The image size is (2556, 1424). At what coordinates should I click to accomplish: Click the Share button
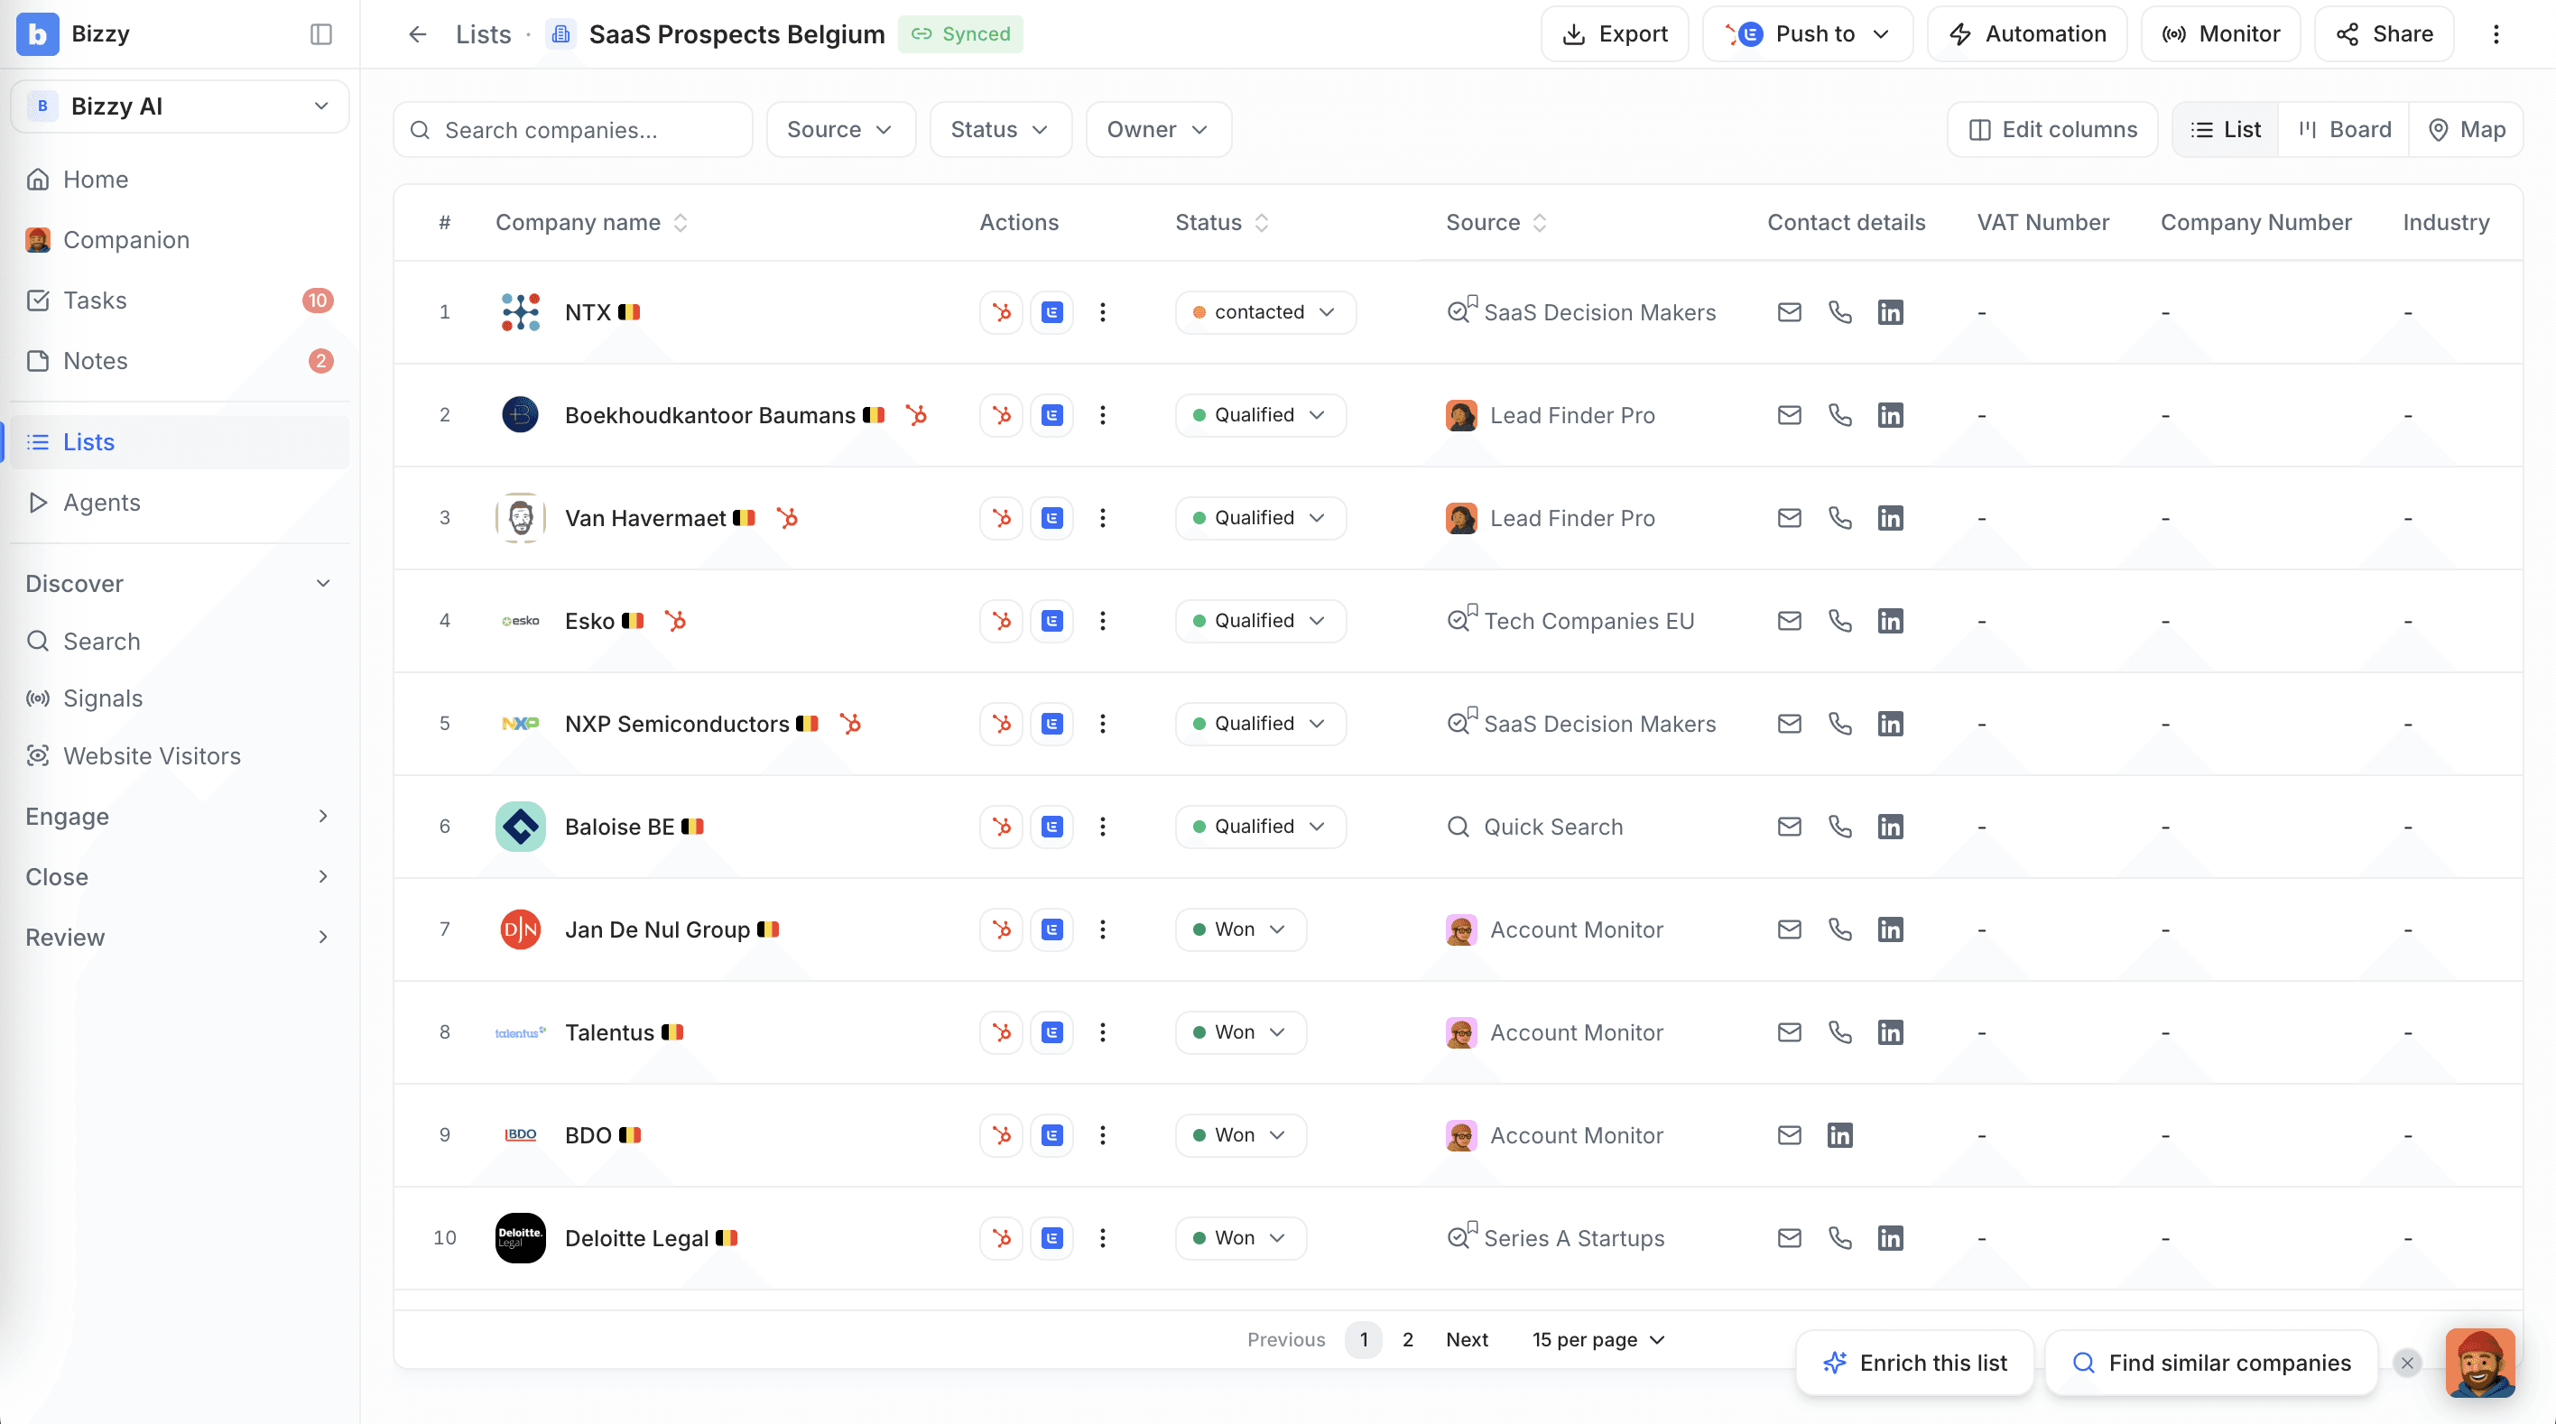coord(2384,33)
